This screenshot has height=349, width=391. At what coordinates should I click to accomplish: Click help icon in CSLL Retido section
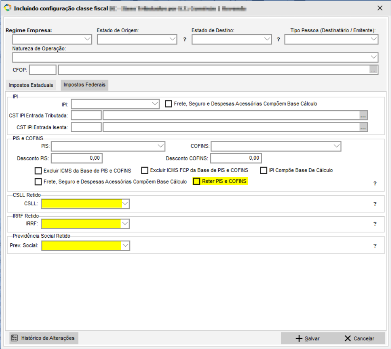click(375, 204)
